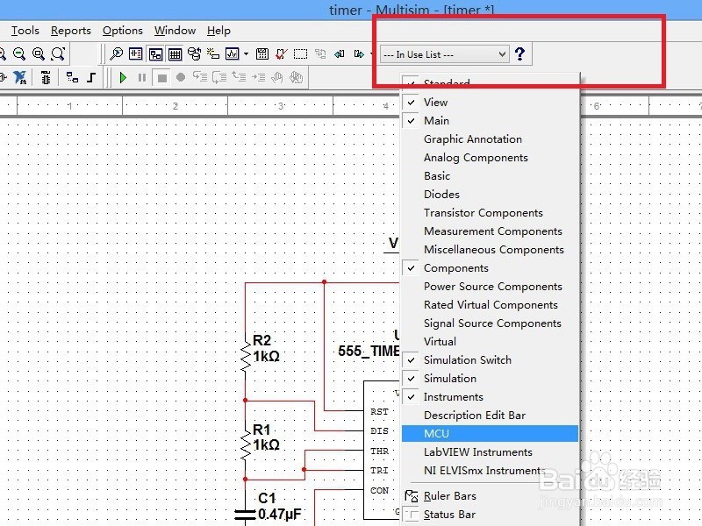Choose LabVIEW Instruments entry

click(x=490, y=452)
